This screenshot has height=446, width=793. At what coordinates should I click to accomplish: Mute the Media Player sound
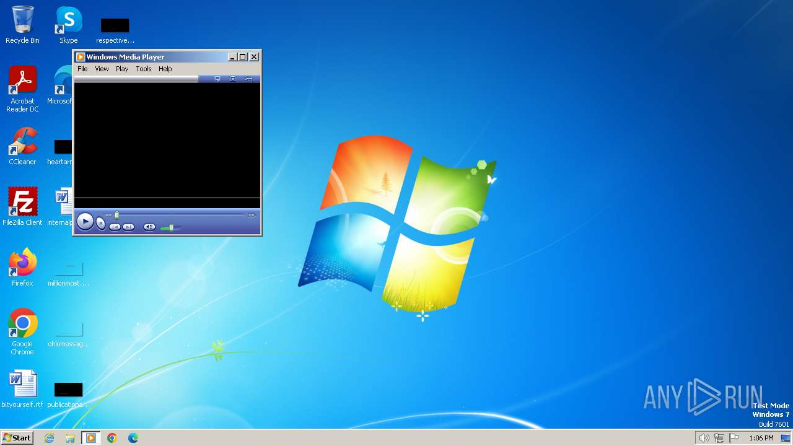point(149,227)
